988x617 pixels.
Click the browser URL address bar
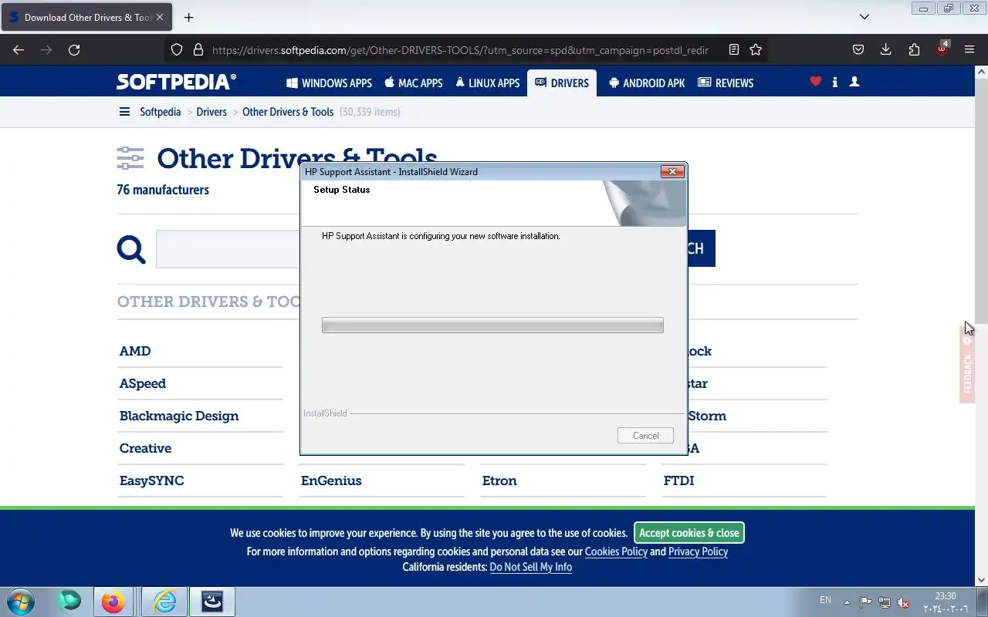tap(460, 49)
